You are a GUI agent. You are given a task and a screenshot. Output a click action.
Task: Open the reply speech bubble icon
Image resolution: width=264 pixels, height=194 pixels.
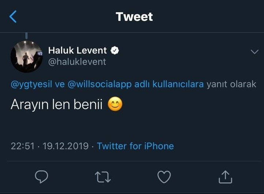pyautogui.click(x=42, y=177)
